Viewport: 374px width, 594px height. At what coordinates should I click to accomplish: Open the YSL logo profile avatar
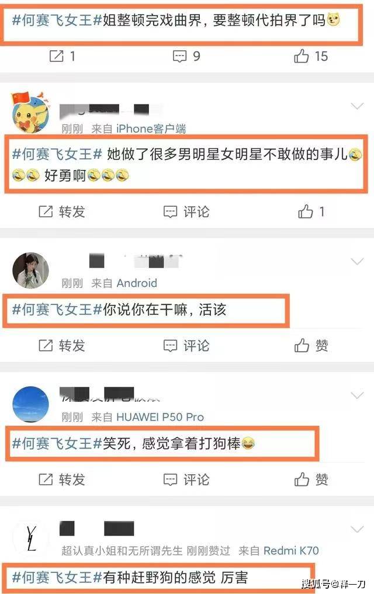(31, 538)
